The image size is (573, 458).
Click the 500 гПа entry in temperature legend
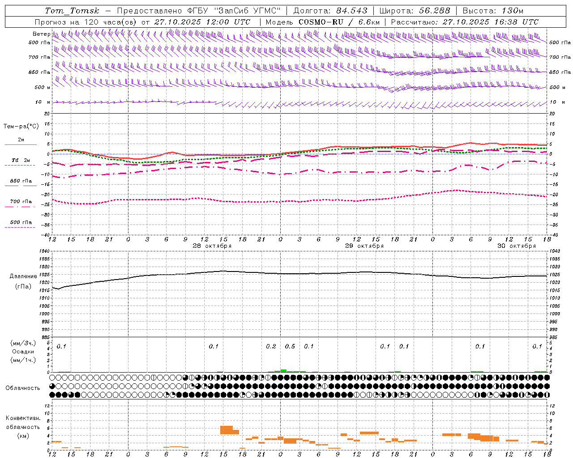coord(21,222)
